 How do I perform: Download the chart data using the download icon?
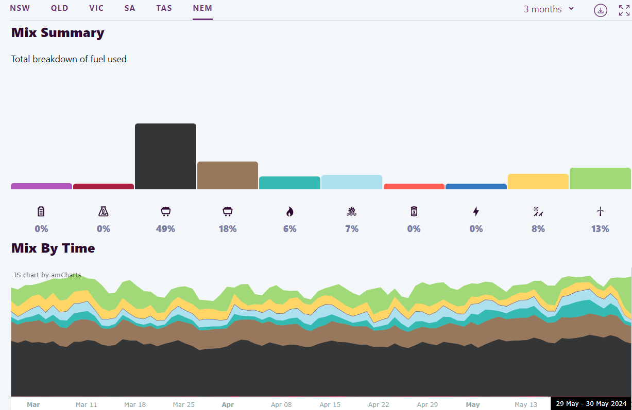(x=600, y=10)
